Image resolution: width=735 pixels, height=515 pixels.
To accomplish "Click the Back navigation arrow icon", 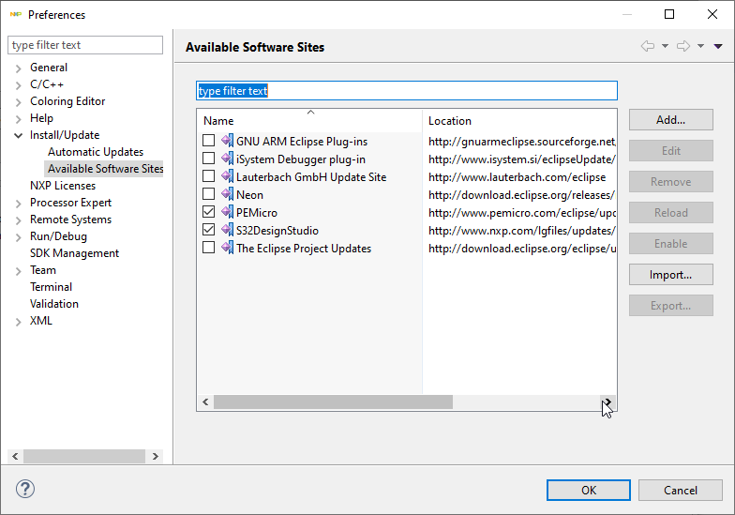I will point(648,46).
